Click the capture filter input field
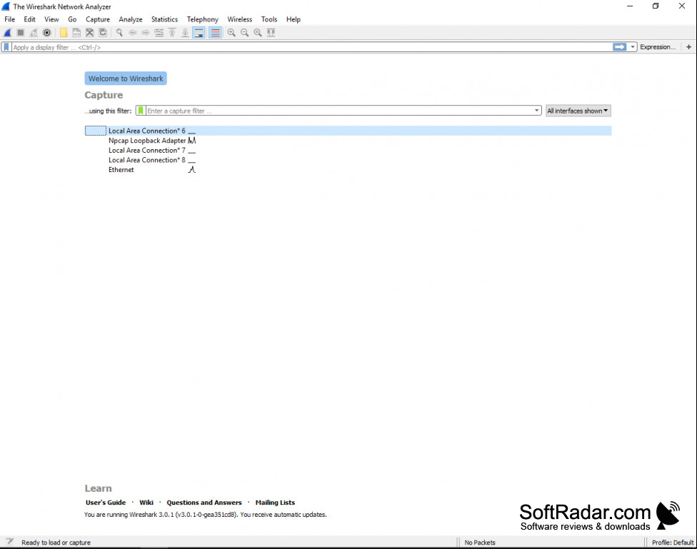 (x=340, y=111)
